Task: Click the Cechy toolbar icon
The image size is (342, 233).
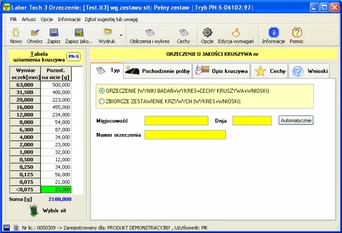Action: coord(183,33)
